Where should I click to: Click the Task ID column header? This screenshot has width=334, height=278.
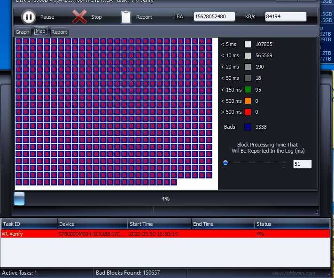click(29, 224)
